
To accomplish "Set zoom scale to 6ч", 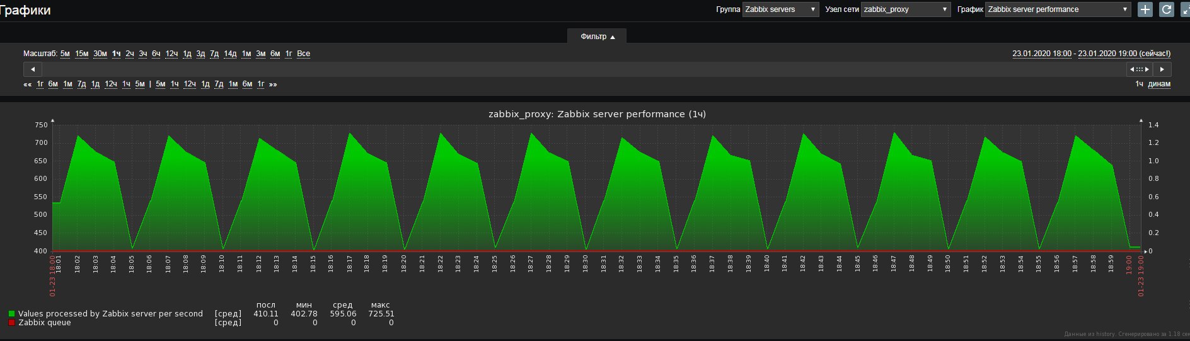I will coord(156,54).
